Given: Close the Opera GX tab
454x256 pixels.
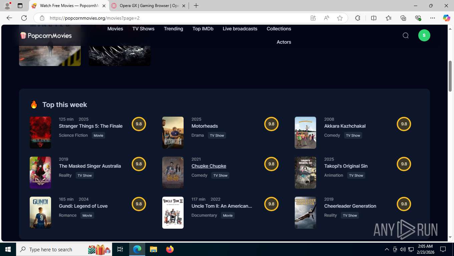Looking at the screenshot, I should [184, 6].
